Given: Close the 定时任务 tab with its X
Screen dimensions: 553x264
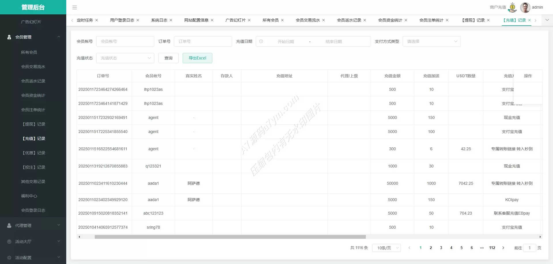Looking at the screenshot, I should 97,20.
